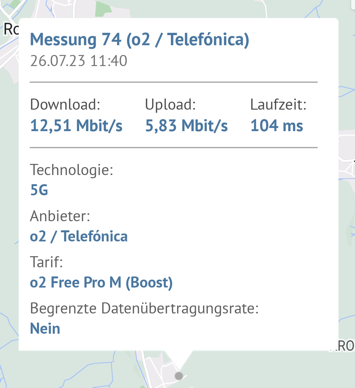Click the tariff o2 Free Pro M (Boost)
This screenshot has width=355, height=388.
[101, 283]
